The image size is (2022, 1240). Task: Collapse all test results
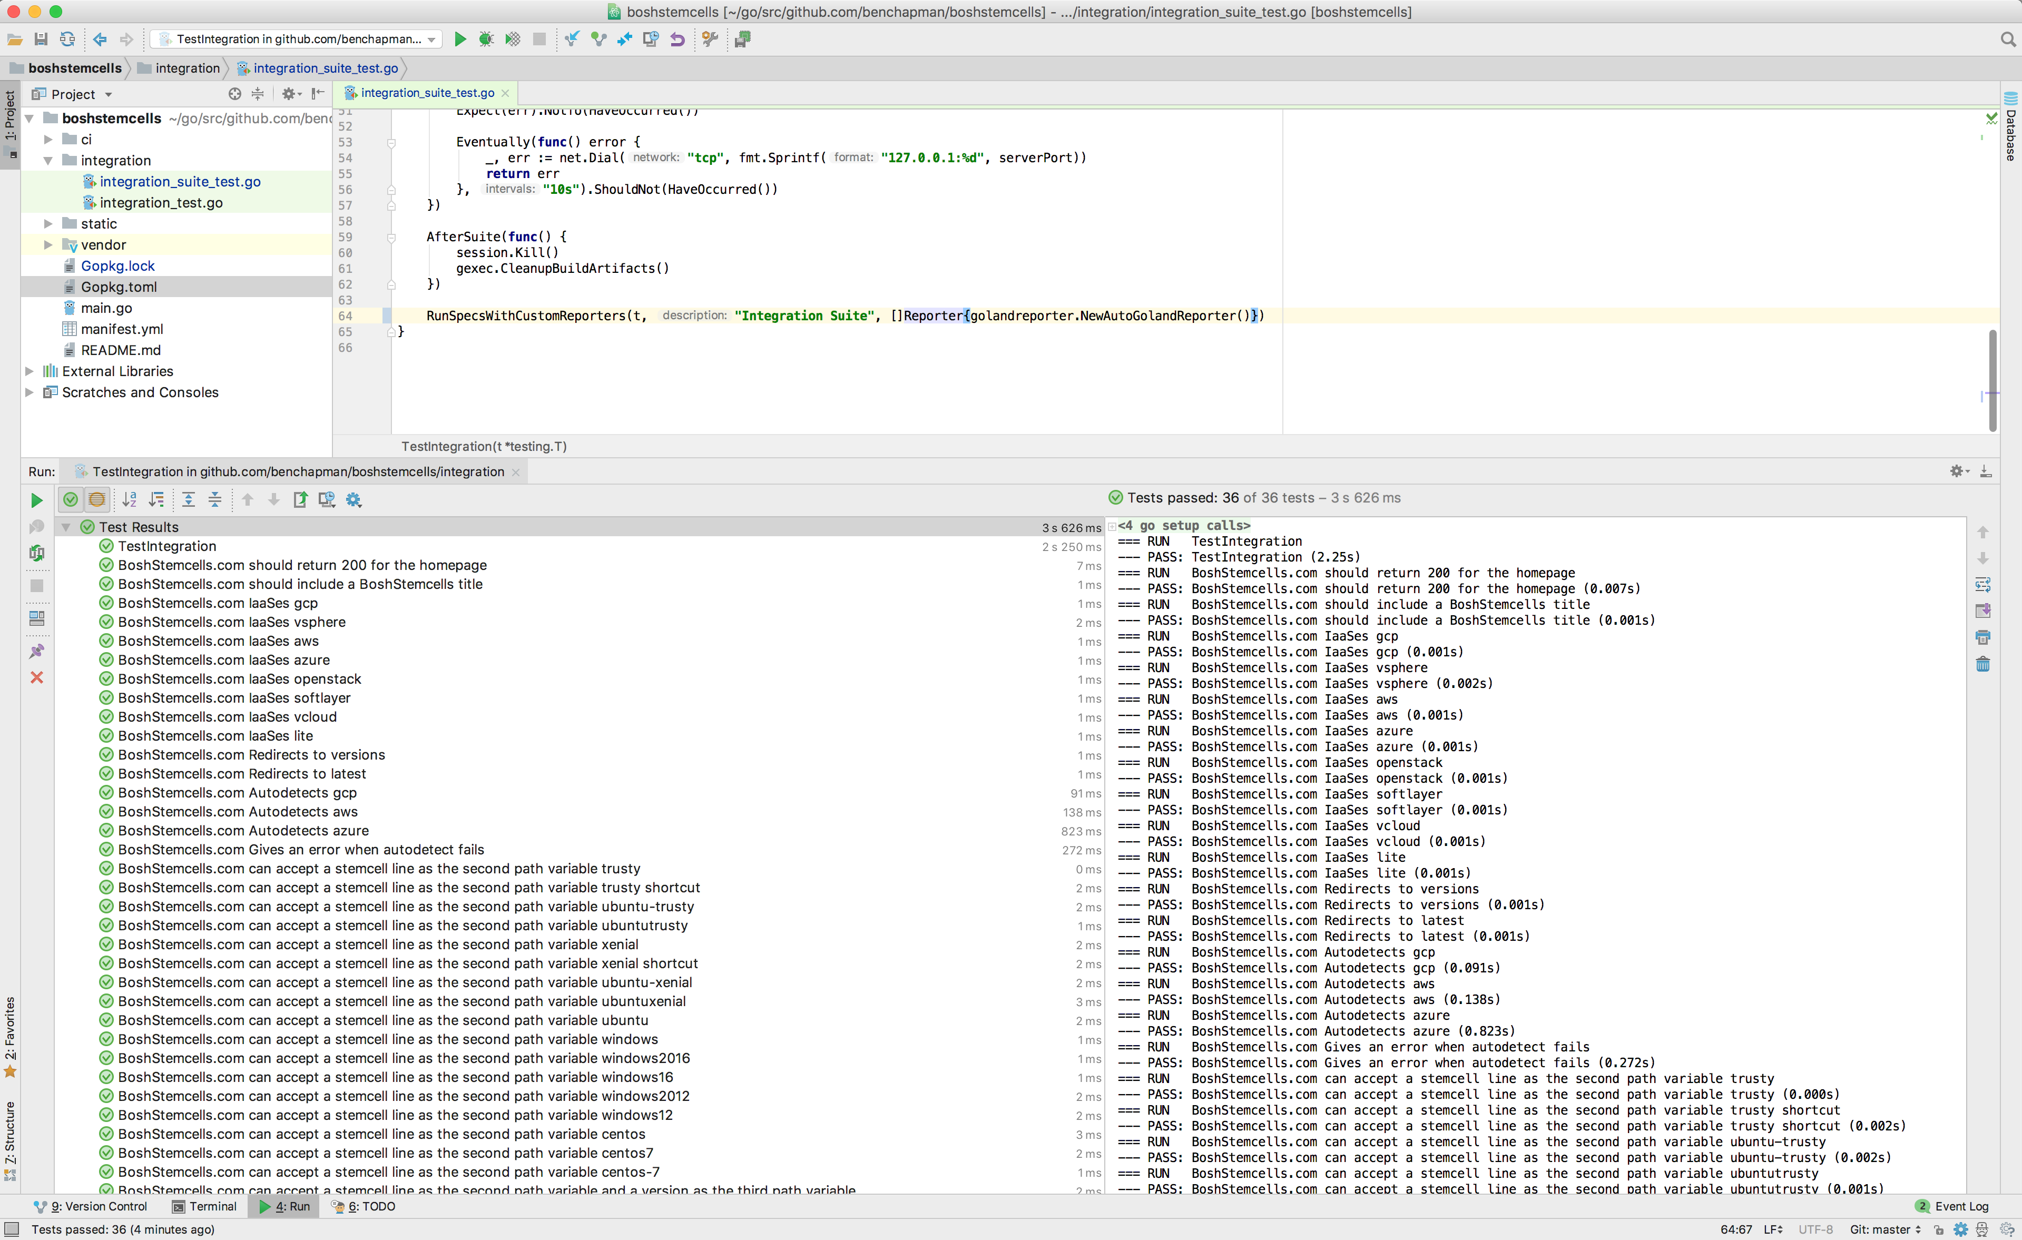[x=215, y=499]
